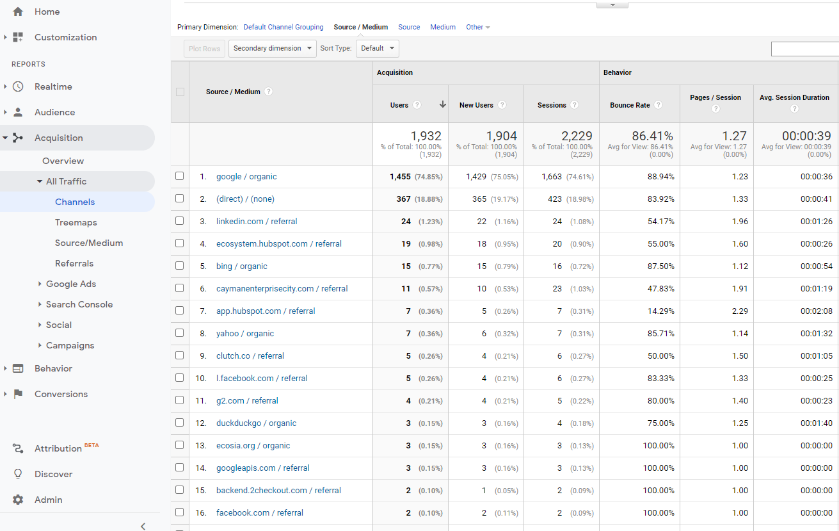Open the google / organic source link
Viewport: 839px width, 531px height.
[x=246, y=176]
